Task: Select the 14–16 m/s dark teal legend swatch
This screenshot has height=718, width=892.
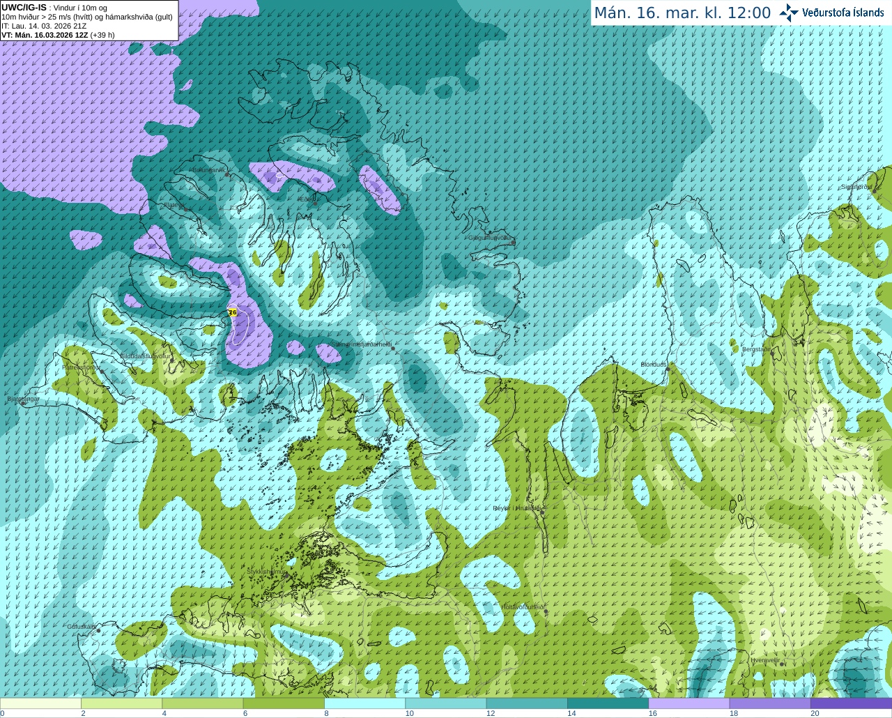Action: [x=608, y=703]
